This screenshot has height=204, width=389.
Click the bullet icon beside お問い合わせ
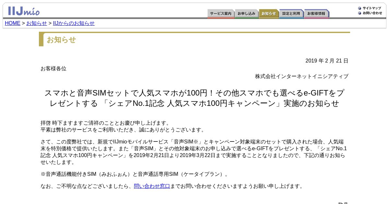pos(360,13)
